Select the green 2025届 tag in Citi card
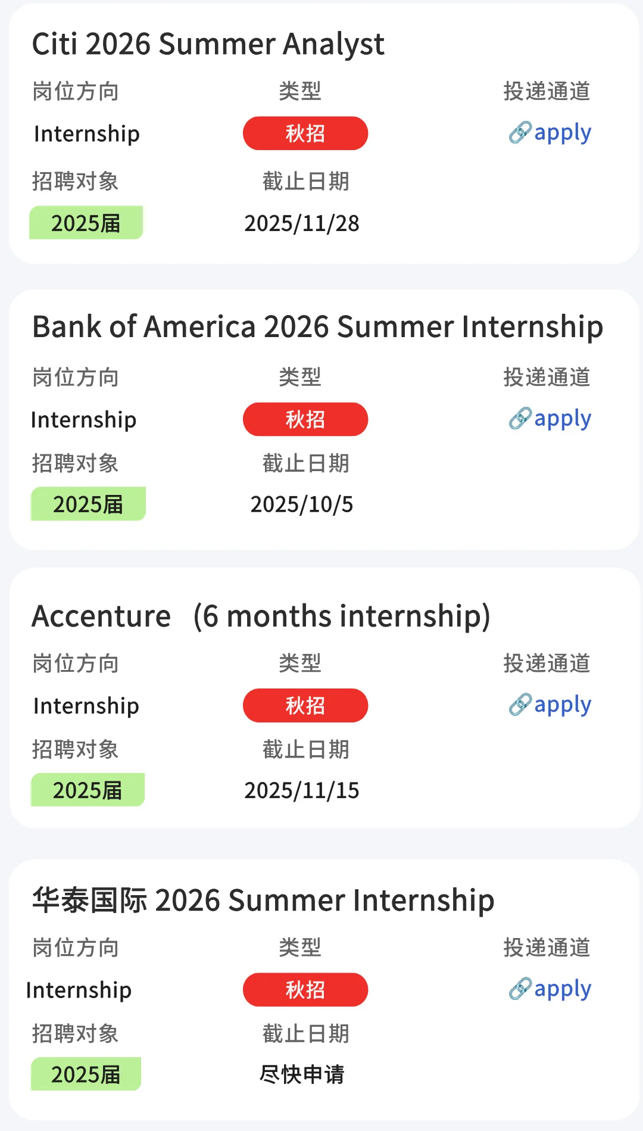643x1131 pixels. pyautogui.click(x=86, y=223)
